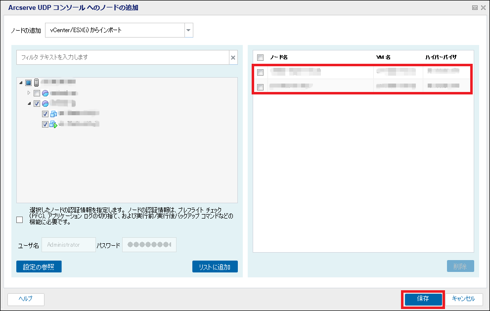Click the checked datacenter's globe icon
Screen dimensions: 490x311
(45, 104)
